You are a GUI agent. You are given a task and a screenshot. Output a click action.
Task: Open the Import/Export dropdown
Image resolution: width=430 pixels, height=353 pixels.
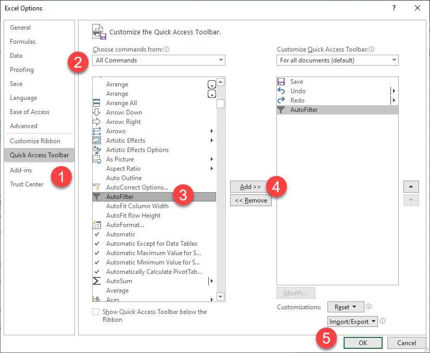coord(352,321)
